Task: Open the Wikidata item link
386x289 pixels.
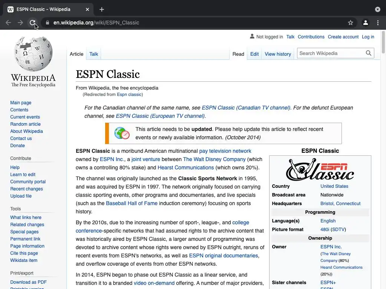Action: 24,260
